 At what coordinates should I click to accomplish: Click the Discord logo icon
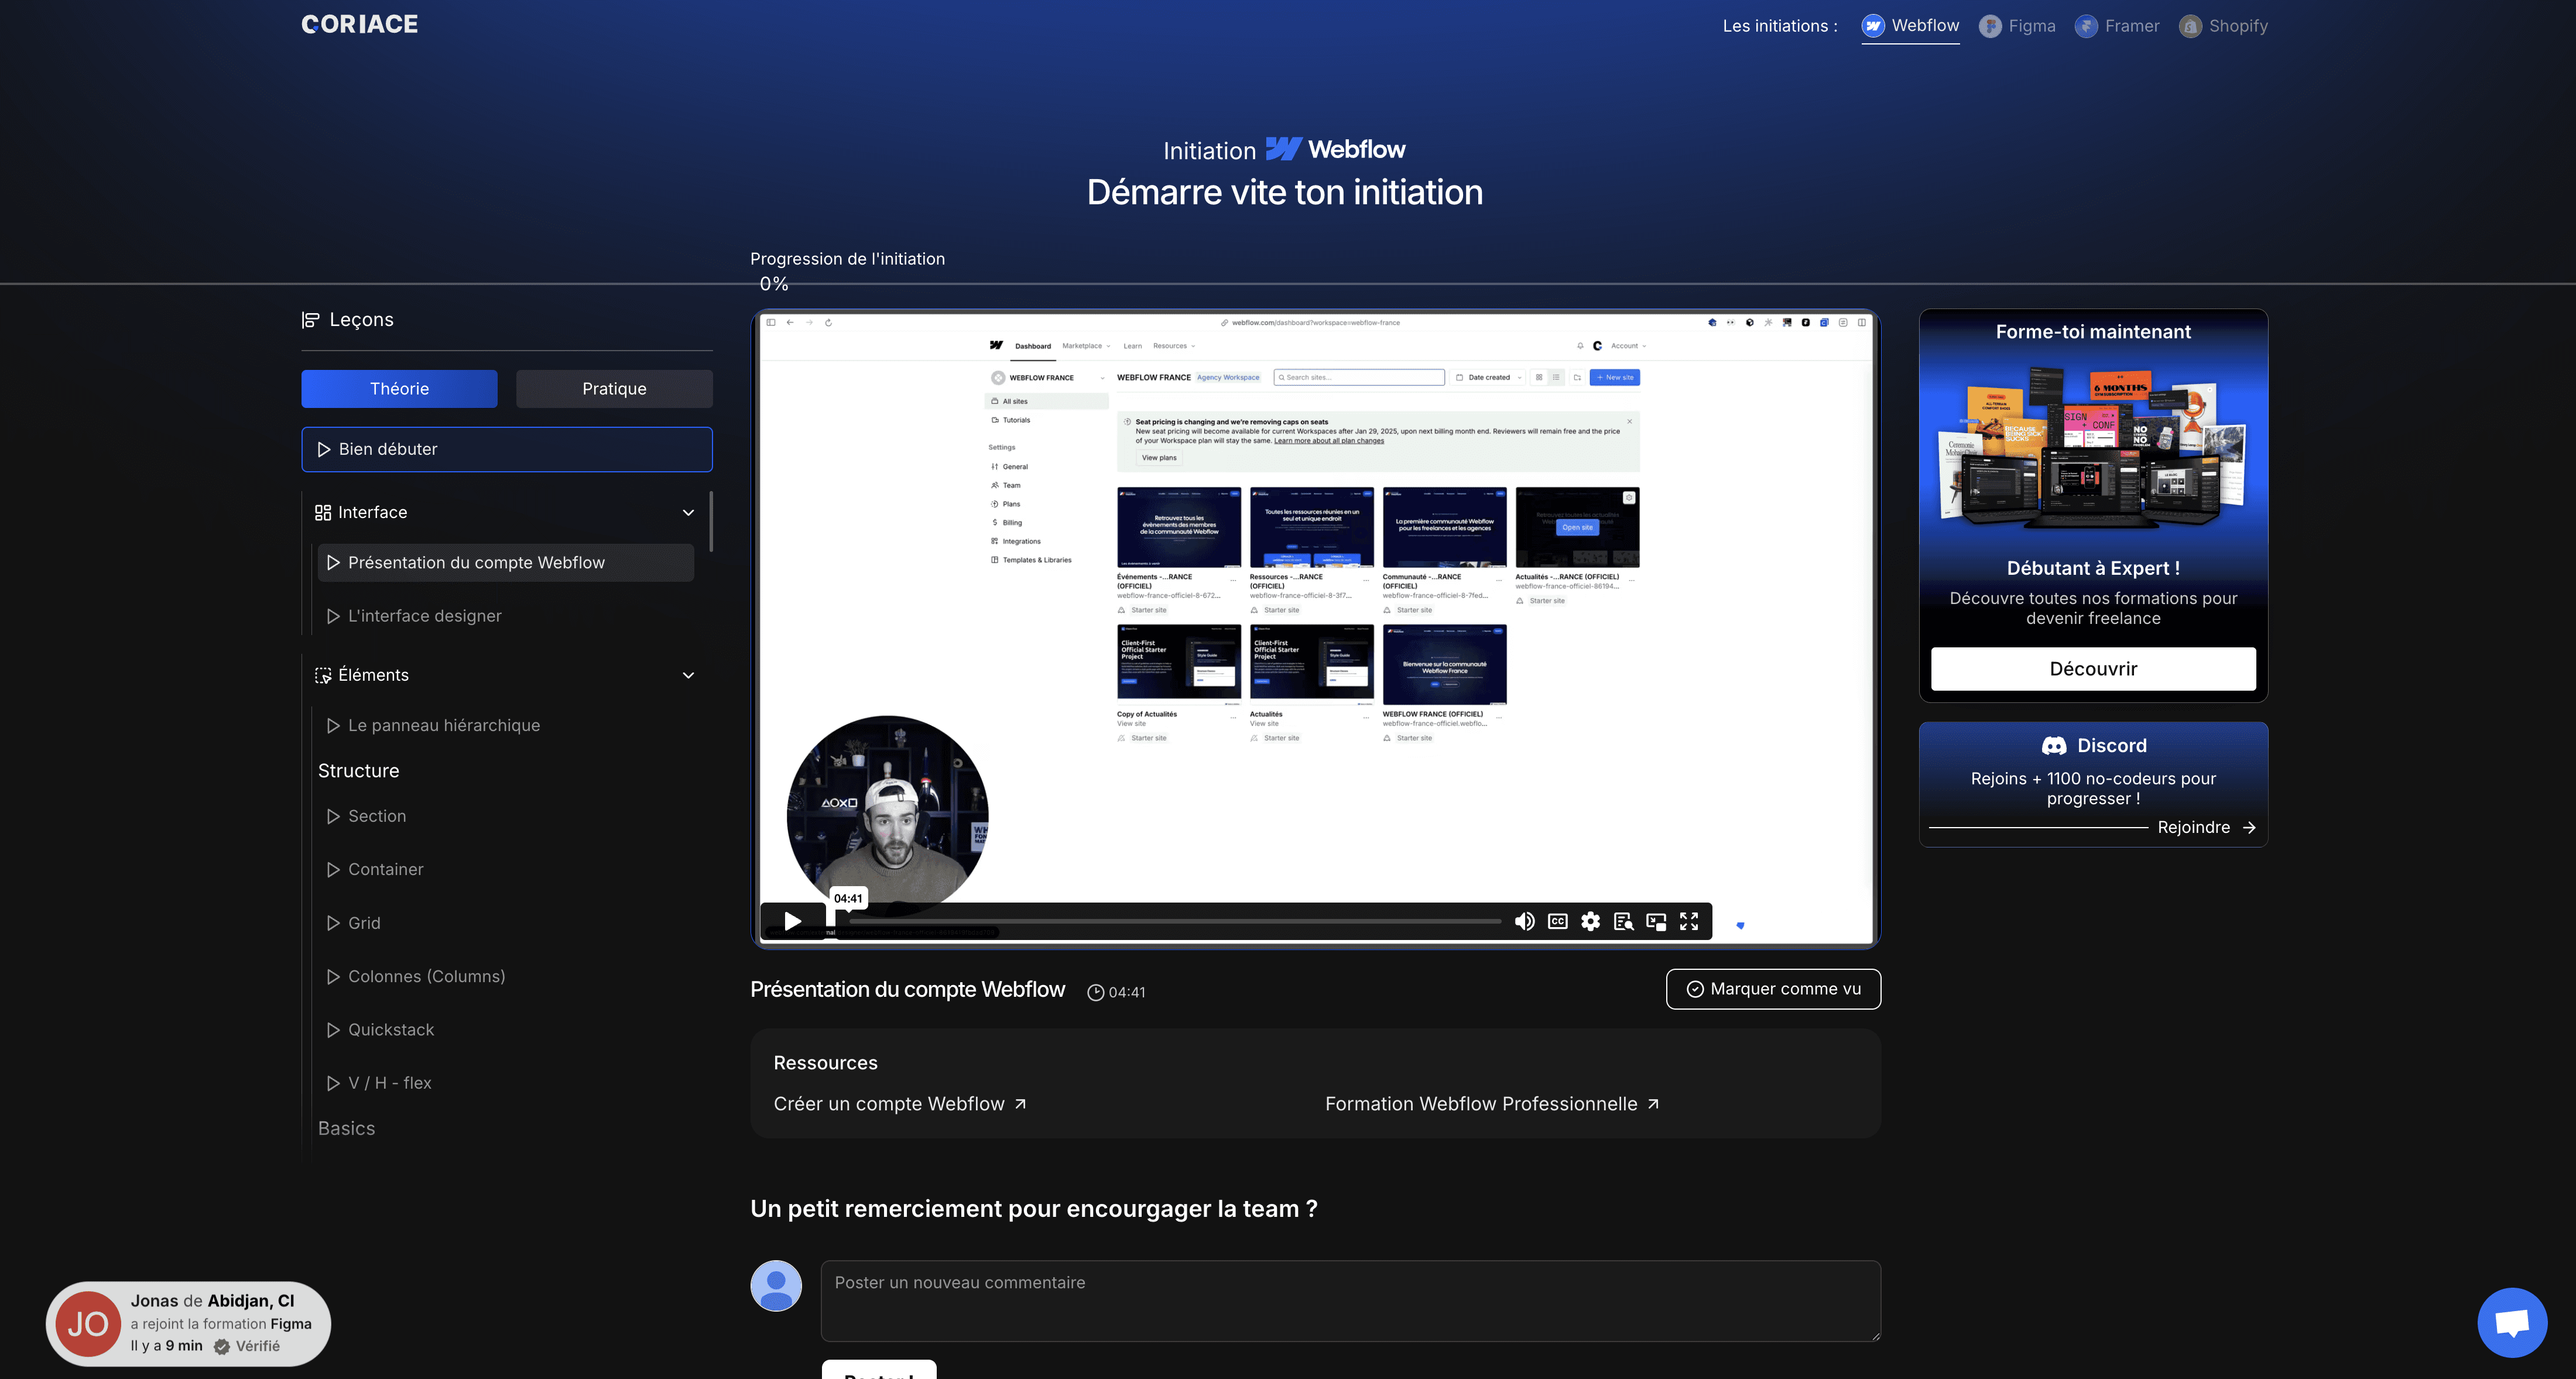(2054, 746)
